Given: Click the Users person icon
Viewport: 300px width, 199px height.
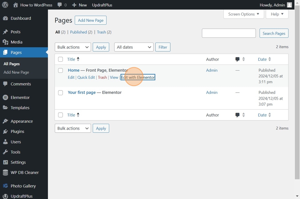Looking at the screenshot, I should tap(5, 142).
